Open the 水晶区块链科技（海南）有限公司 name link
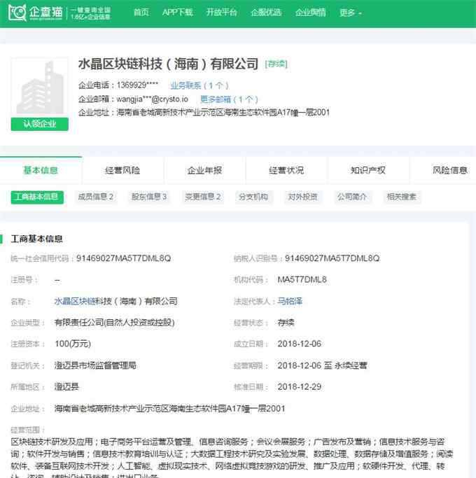This screenshot has width=476, height=478. click(x=116, y=302)
